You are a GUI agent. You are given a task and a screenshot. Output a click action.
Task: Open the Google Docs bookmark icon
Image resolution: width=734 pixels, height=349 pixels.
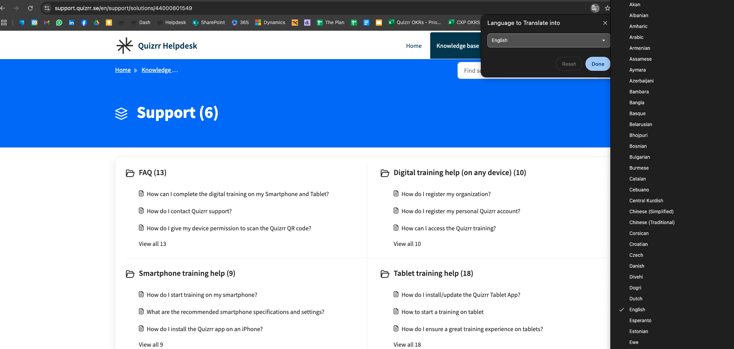coord(366,23)
